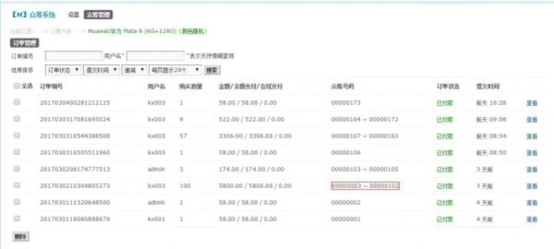554x249 pixels.
Task: Switch to the 众筹管理 tab
Action: click(98, 15)
